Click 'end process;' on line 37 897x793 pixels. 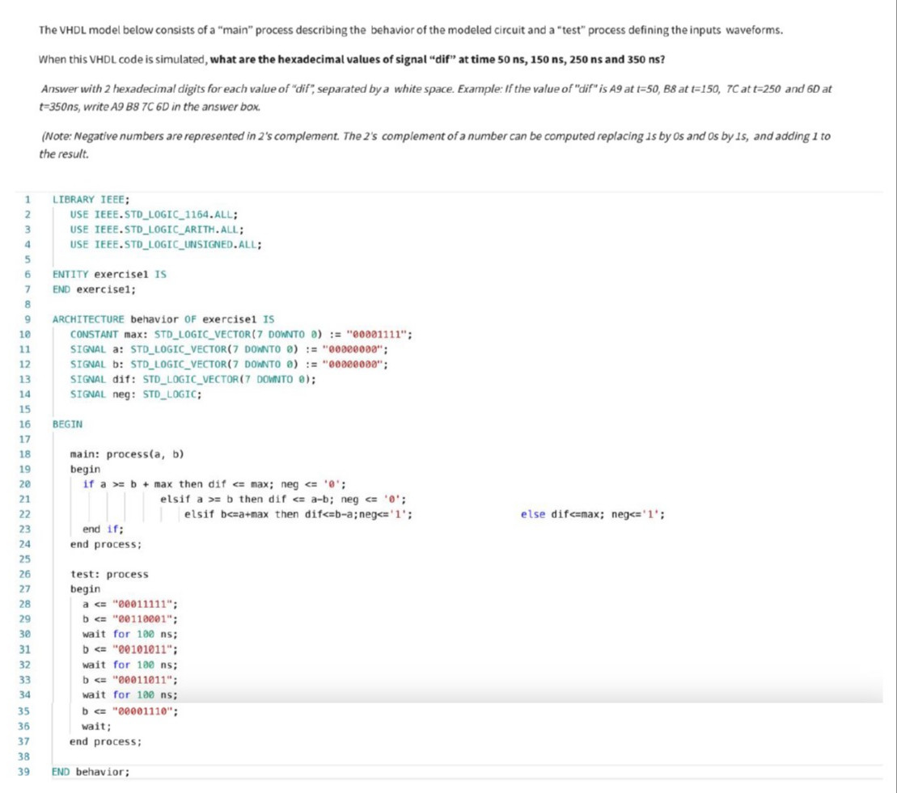click(106, 741)
